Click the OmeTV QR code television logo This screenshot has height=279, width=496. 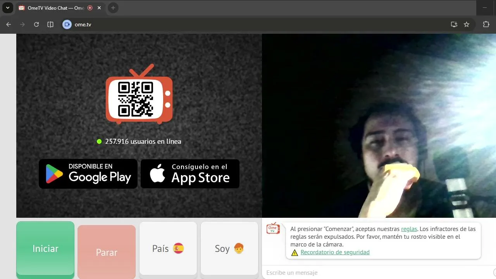pyautogui.click(x=139, y=95)
